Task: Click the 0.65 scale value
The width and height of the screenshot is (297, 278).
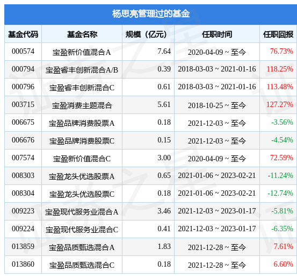Action: (x=164, y=176)
